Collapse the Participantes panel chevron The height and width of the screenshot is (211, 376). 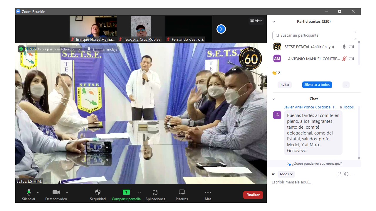(x=274, y=22)
